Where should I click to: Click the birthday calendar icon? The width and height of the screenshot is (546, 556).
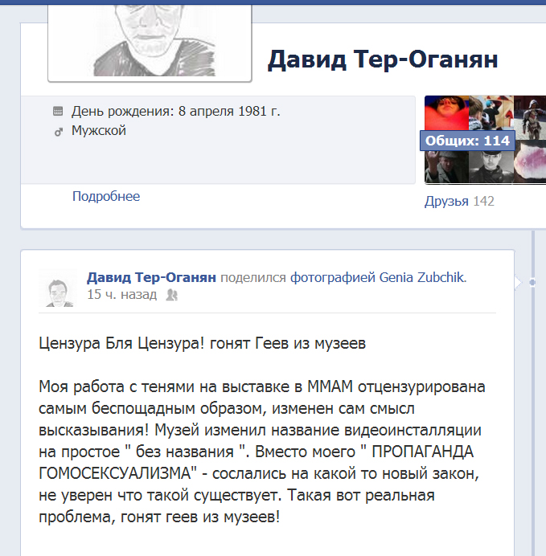click(x=58, y=112)
